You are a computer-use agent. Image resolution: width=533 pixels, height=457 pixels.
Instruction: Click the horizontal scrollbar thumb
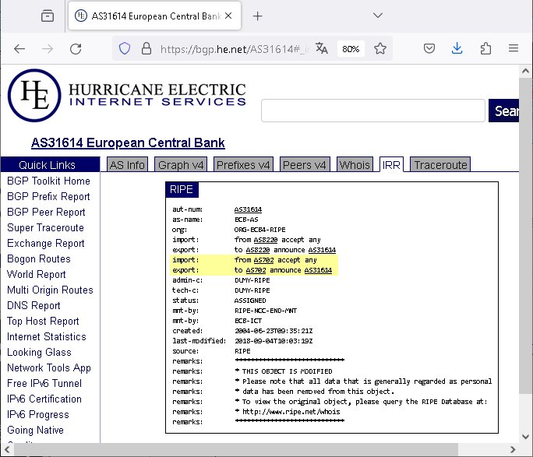(x=236, y=449)
